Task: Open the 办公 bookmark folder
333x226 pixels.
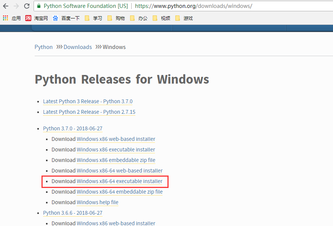Action: (x=139, y=18)
